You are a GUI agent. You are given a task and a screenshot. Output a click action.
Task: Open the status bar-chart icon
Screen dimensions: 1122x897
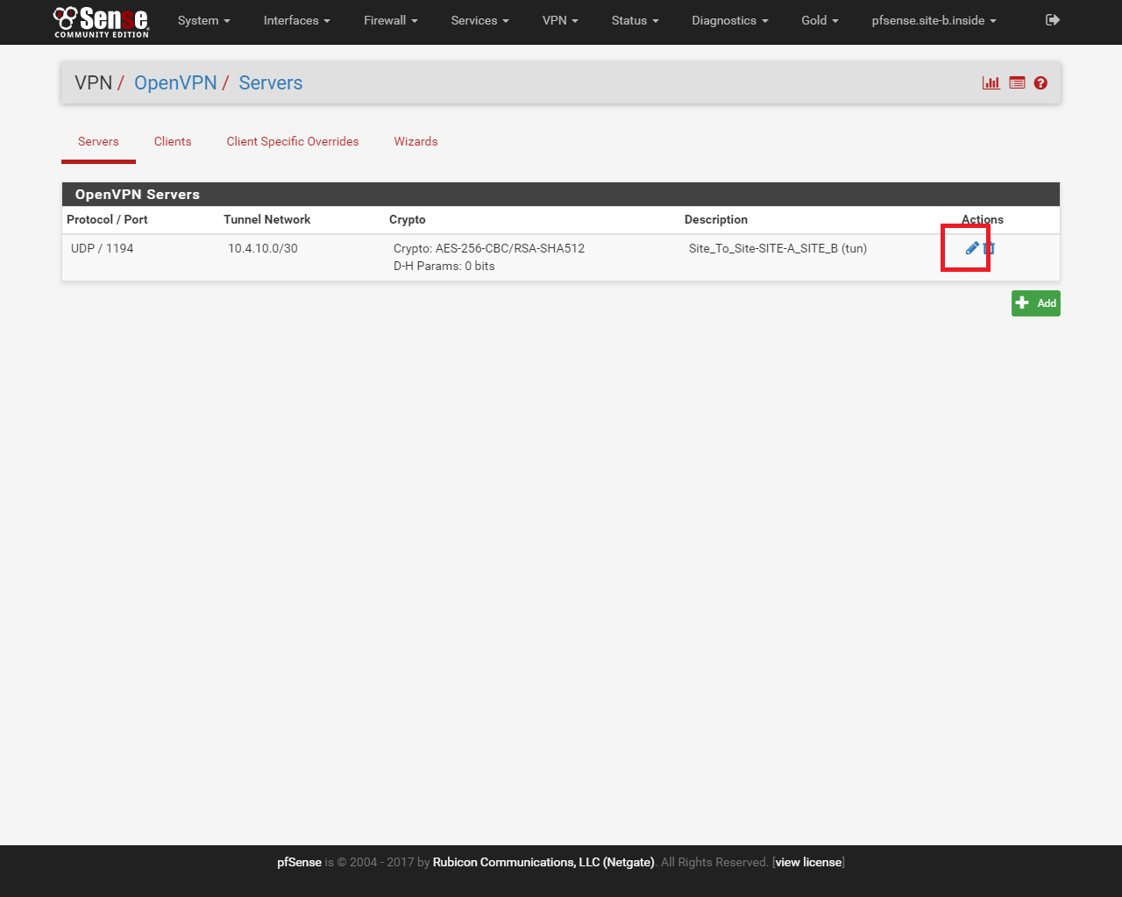coord(991,82)
